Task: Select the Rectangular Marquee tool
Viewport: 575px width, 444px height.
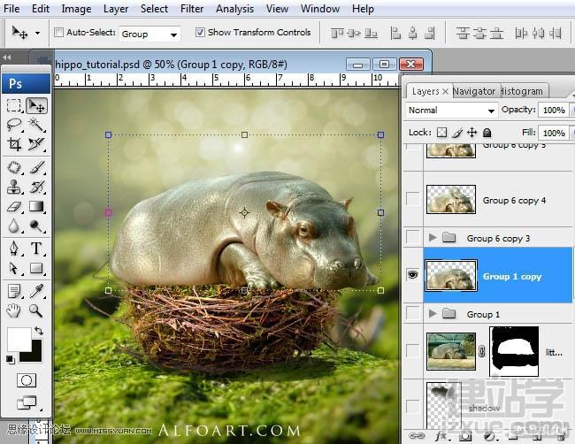Action: [x=14, y=105]
